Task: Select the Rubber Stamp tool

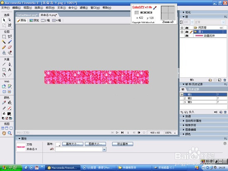Action: [10, 53]
